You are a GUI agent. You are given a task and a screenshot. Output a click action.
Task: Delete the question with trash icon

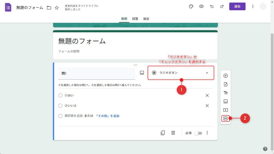pyautogui.click(x=173, y=133)
